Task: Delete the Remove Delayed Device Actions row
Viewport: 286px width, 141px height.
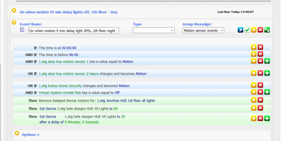Action: pyautogui.click(x=260, y=100)
